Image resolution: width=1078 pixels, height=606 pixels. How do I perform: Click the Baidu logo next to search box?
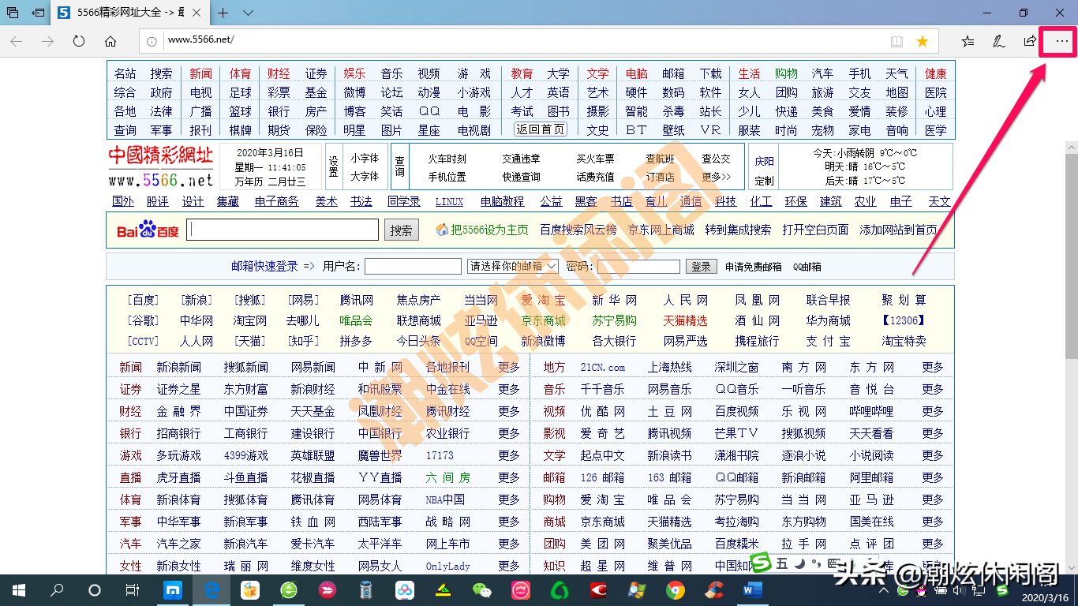click(x=148, y=230)
